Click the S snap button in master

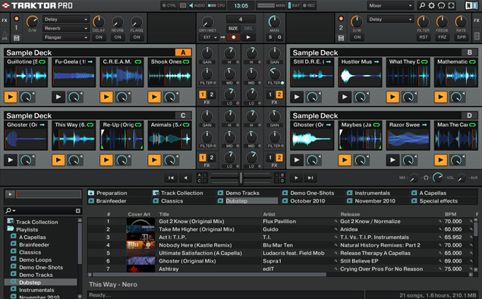pos(270,37)
